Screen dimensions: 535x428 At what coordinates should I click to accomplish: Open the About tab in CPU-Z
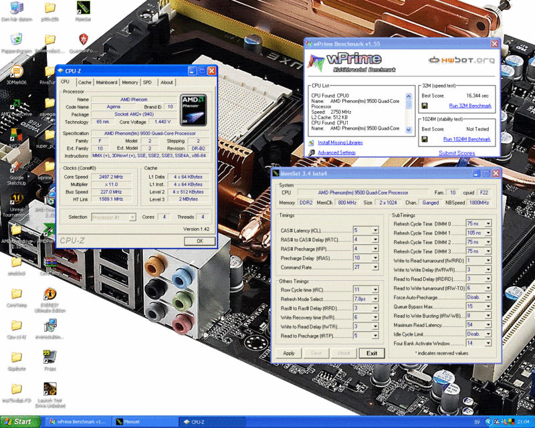coord(167,82)
